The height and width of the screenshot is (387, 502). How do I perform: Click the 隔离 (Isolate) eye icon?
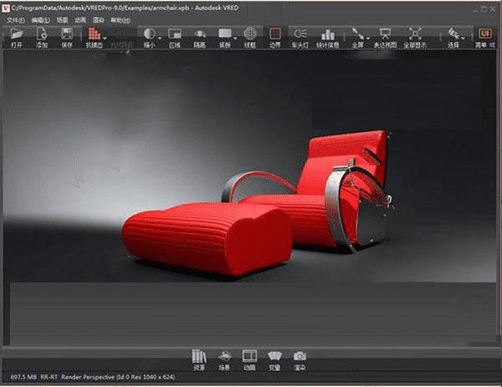click(x=201, y=35)
